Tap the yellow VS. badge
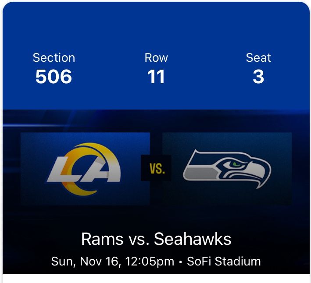311x283 pixels. coord(156,168)
